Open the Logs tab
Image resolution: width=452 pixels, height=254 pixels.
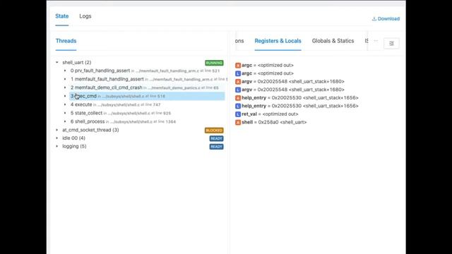(85, 16)
